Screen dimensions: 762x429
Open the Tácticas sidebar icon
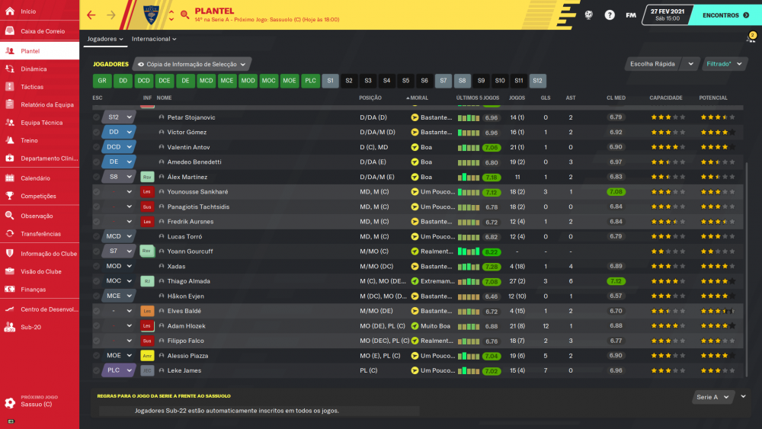pyautogui.click(x=10, y=86)
